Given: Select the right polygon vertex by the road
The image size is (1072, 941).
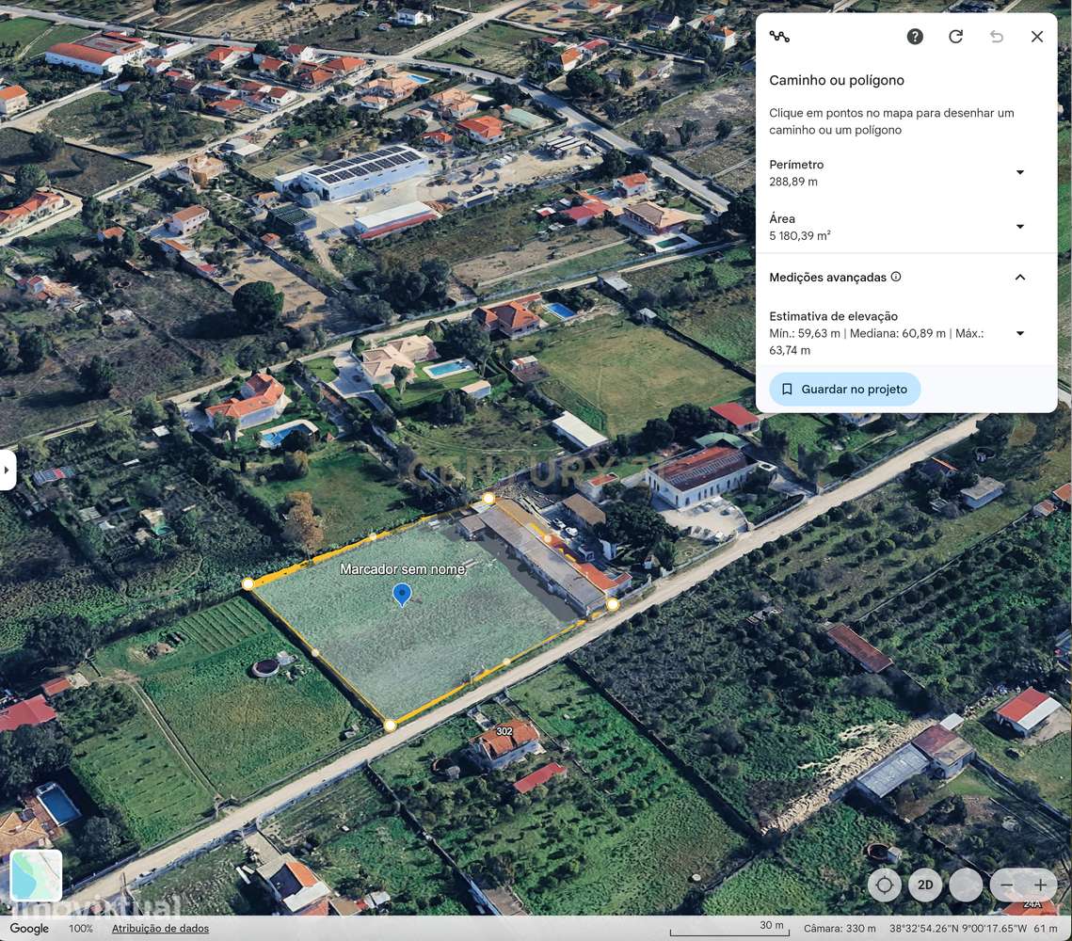Looking at the screenshot, I should click(x=613, y=604).
